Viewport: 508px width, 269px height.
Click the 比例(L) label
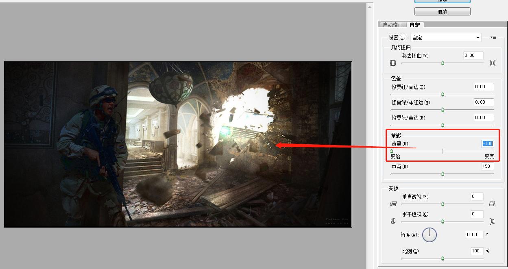click(410, 251)
